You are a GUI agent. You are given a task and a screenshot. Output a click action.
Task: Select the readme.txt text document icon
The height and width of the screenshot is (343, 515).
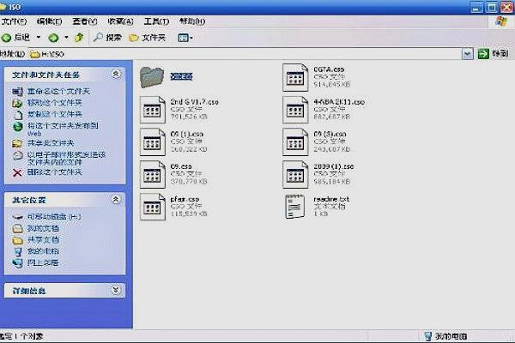297,207
